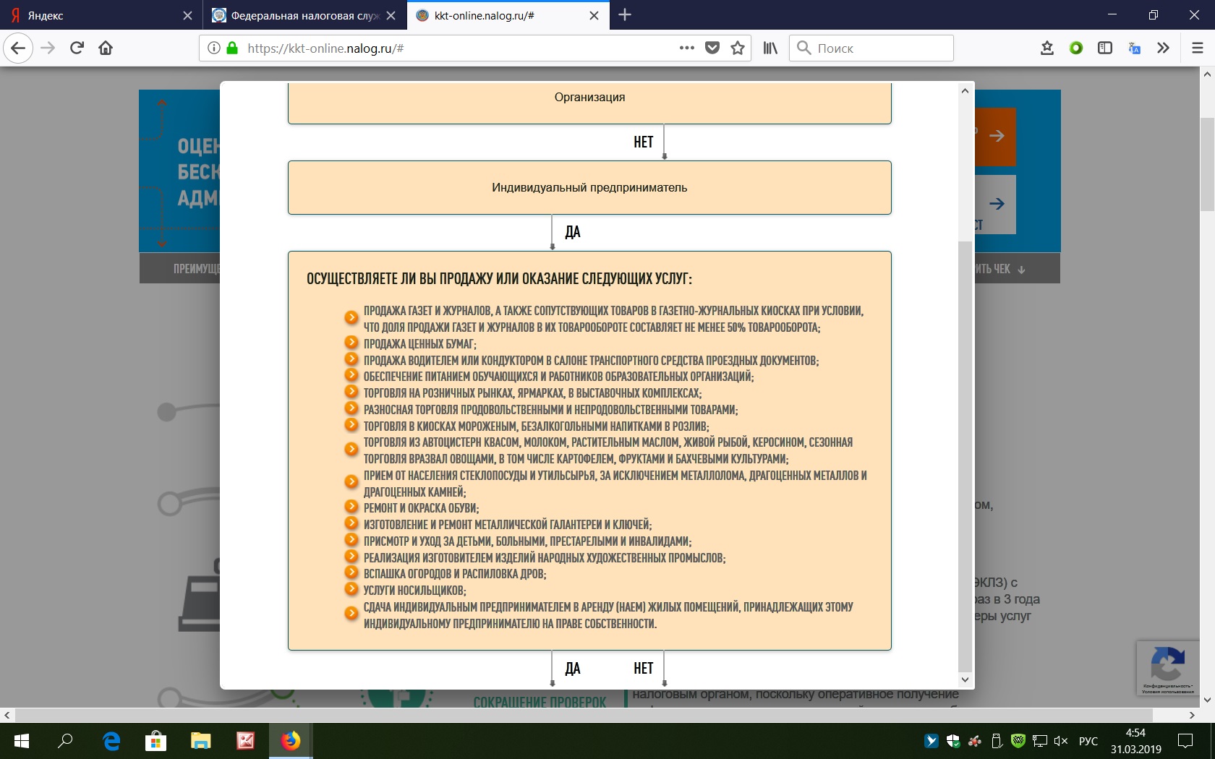Image resolution: width=1215 pixels, height=759 pixels.
Task: Reload the kkt-online page
Action: [x=77, y=48]
